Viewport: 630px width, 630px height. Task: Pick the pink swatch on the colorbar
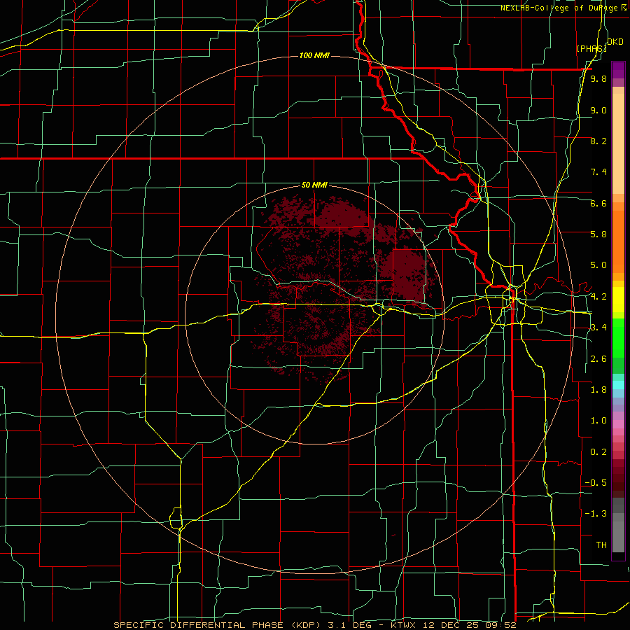click(618, 424)
